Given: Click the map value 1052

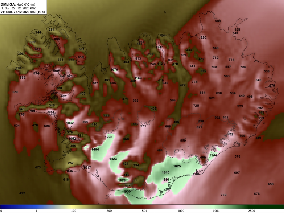Looking at the screenshot, I should pos(72,139).
